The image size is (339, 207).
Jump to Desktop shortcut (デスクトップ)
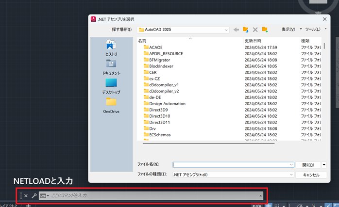point(111,86)
